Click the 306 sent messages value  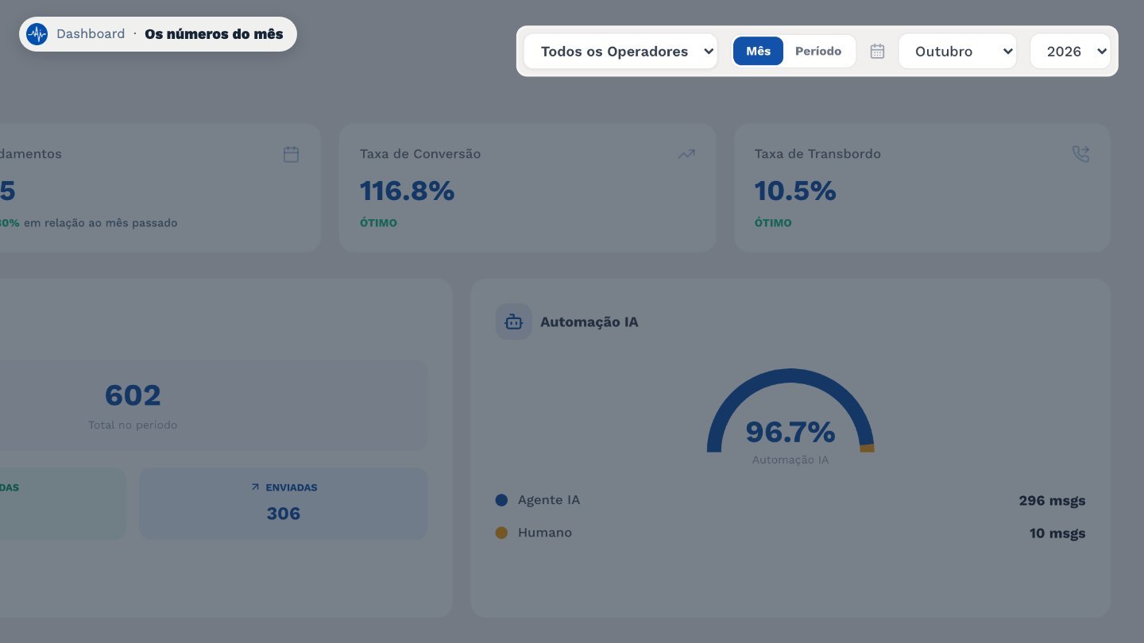[x=284, y=514]
